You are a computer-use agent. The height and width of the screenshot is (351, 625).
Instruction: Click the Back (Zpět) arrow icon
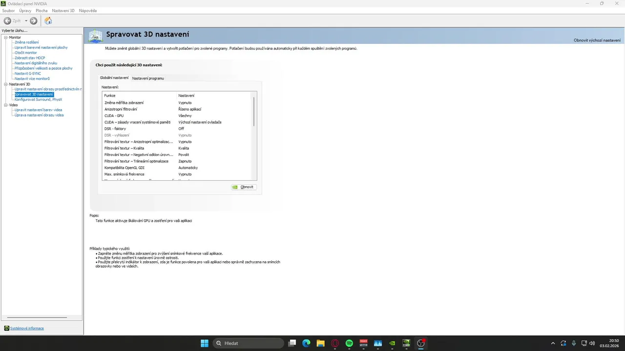[x=7, y=20]
